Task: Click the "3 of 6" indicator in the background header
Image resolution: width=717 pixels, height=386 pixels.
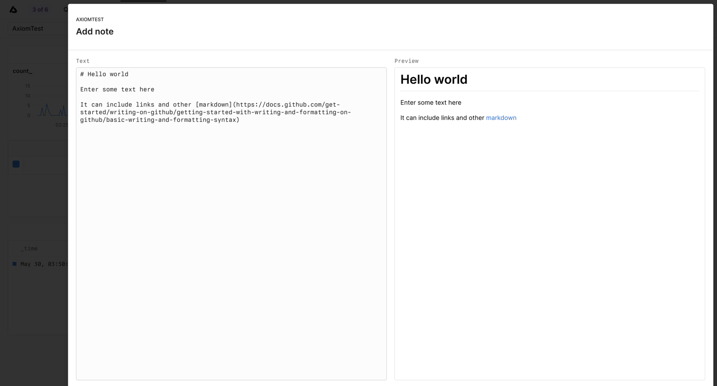Action: 40,9
